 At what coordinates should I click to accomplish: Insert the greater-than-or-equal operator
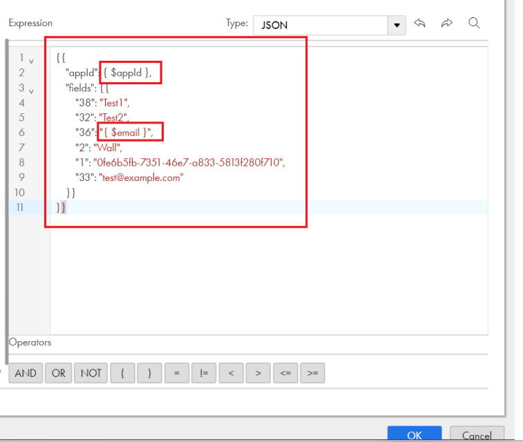(312, 373)
